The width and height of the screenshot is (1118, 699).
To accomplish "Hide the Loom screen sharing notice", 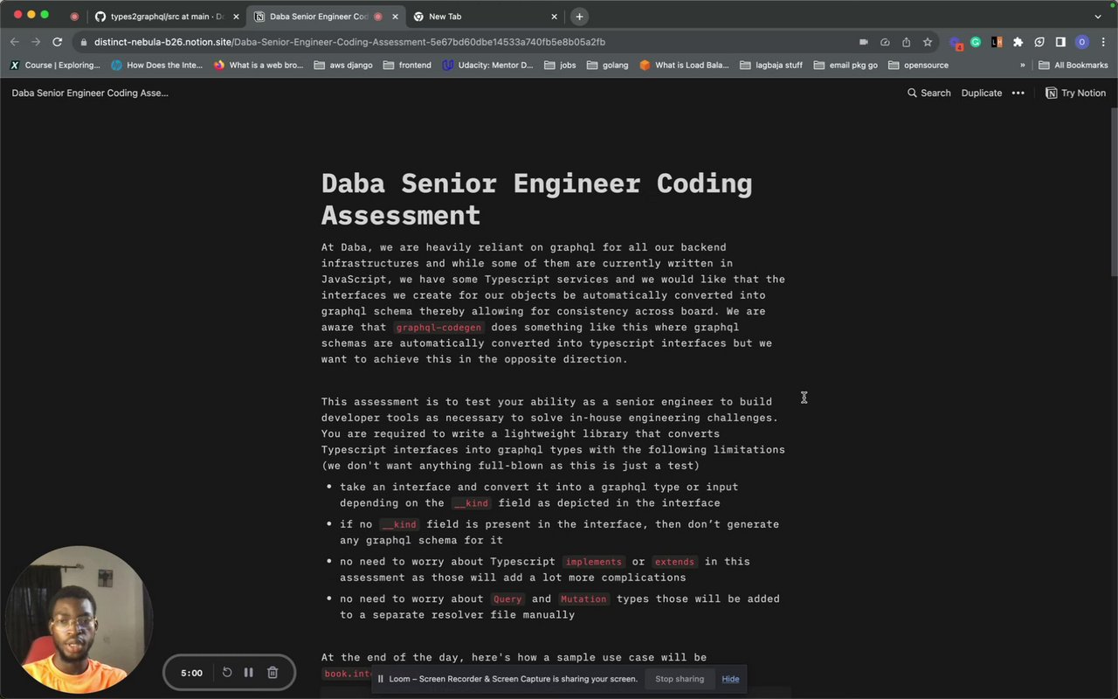I will click(x=730, y=679).
